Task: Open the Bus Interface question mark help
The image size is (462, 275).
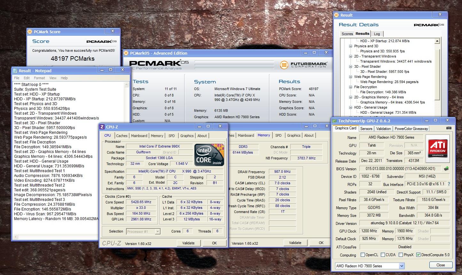Action: 449,184
